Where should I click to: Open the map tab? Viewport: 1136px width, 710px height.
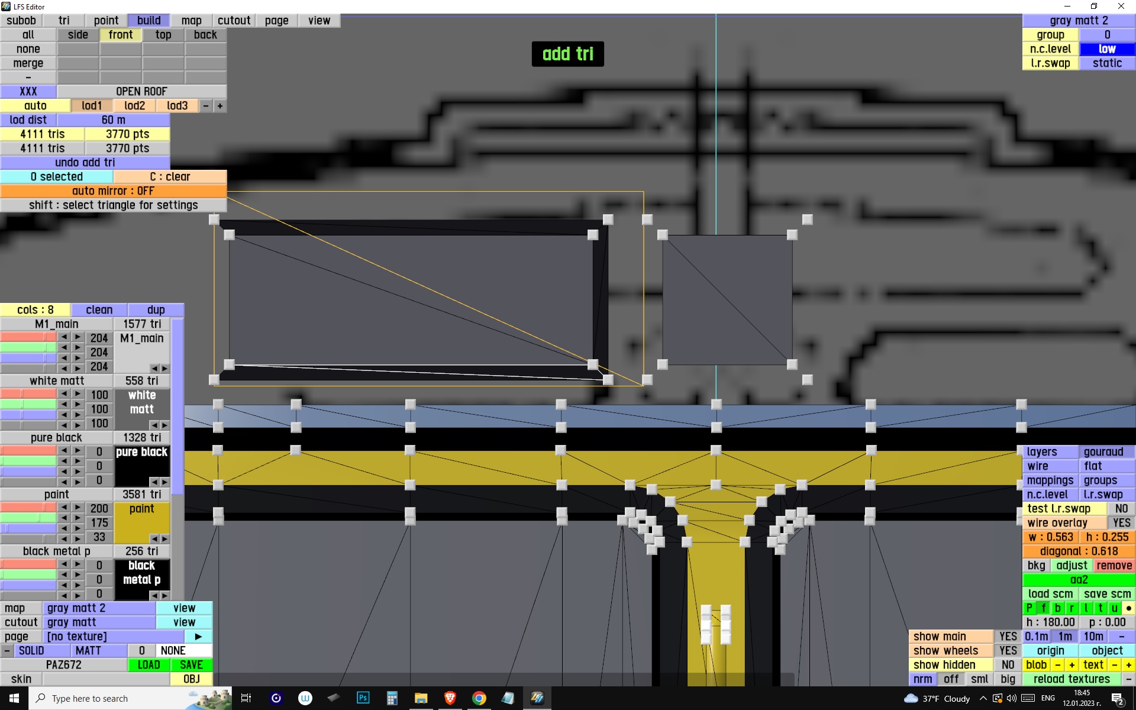(x=191, y=21)
